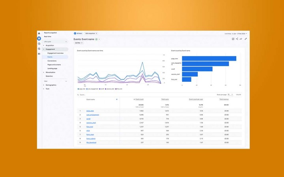The width and height of the screenshot is (284, 177).
Task: Click the plus icon beside Event name column
Action: (117, 100)
